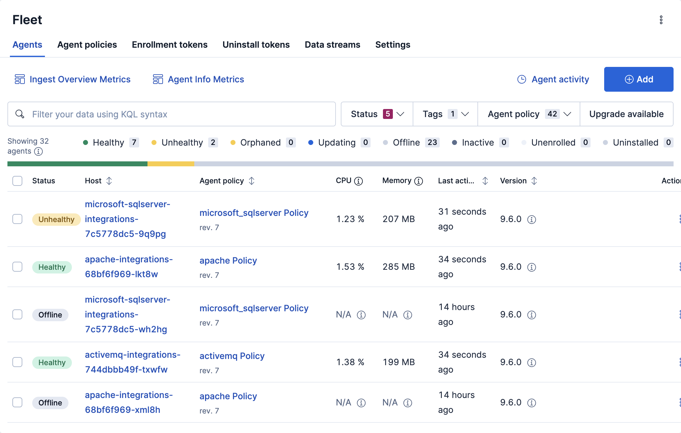Open the Uninstall tokens tab

click(x=256, y=45)
